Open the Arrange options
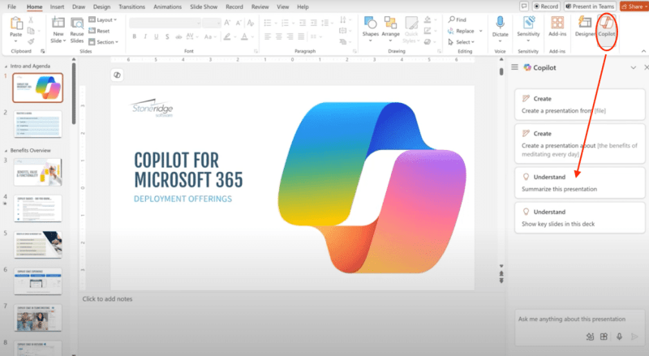The image size is (649, 356). 390,28
